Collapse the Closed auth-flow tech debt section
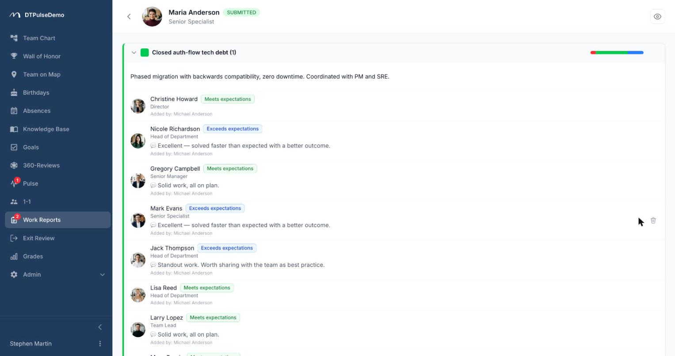Image resolution: width=675 pixels, height=356 pixels. coord(134,53)
